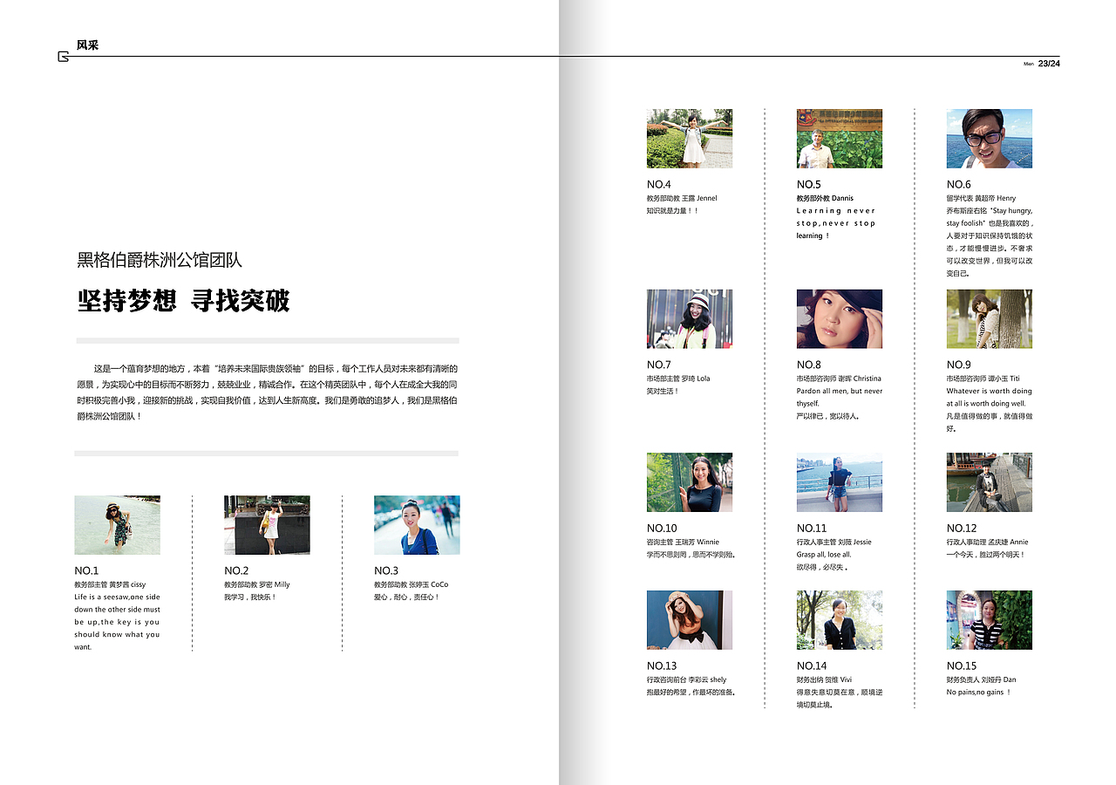The image size is (1116, 785).
Task: Open the NO.11 Jessie seaside photo
Action: pyautogui.click(x=840, y=482)
